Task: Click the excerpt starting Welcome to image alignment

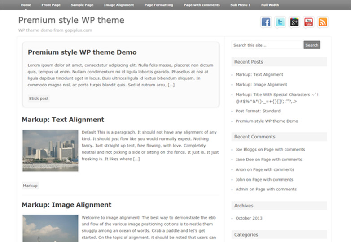Action: click(x=149, y=228)
